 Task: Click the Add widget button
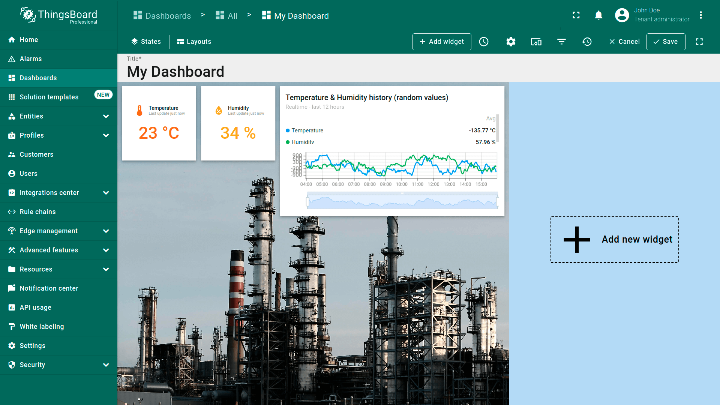(x=442, y=42)
